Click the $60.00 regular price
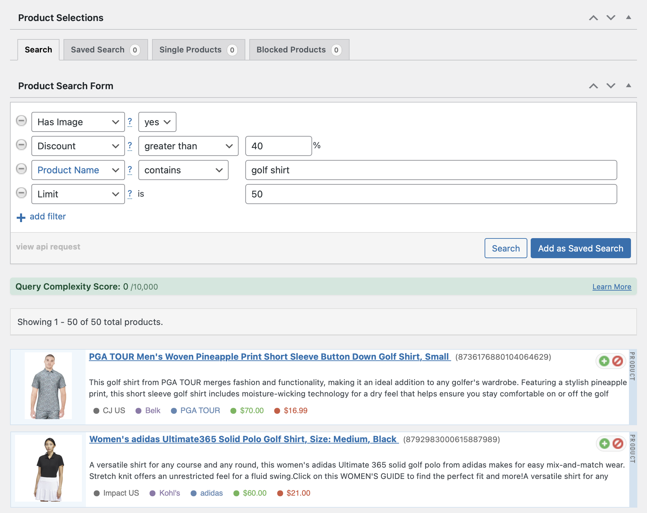The height and width of the screenshot is (513, 647). (255, 493)
